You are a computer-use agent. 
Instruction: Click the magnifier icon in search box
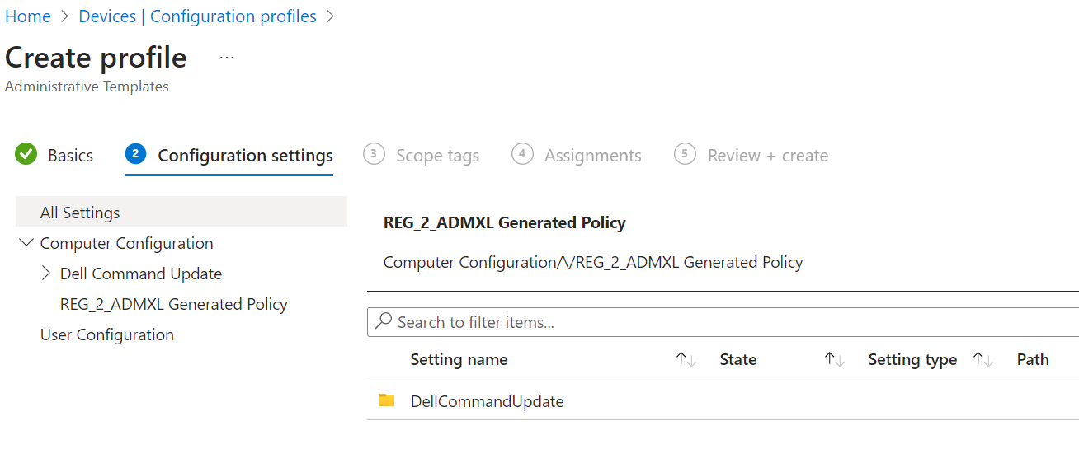[384, 322]
